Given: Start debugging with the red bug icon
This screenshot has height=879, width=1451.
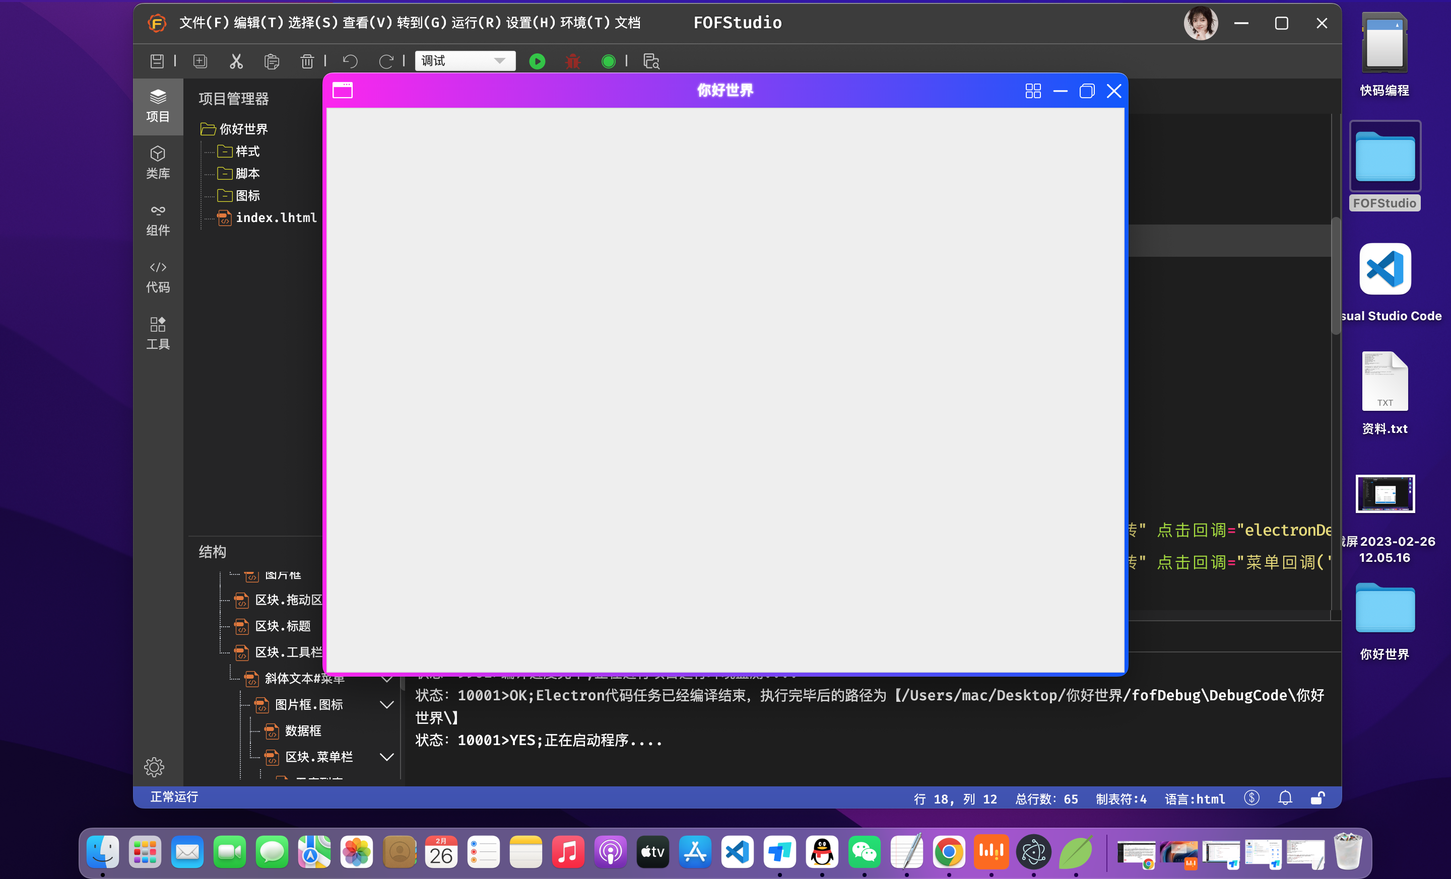Looking at the screenshot, I should pyautogui.click(x=573, y=60).
